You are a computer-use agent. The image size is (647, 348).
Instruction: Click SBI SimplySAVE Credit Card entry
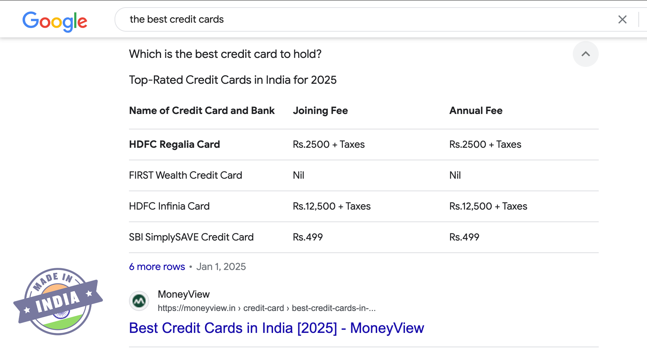191,237
